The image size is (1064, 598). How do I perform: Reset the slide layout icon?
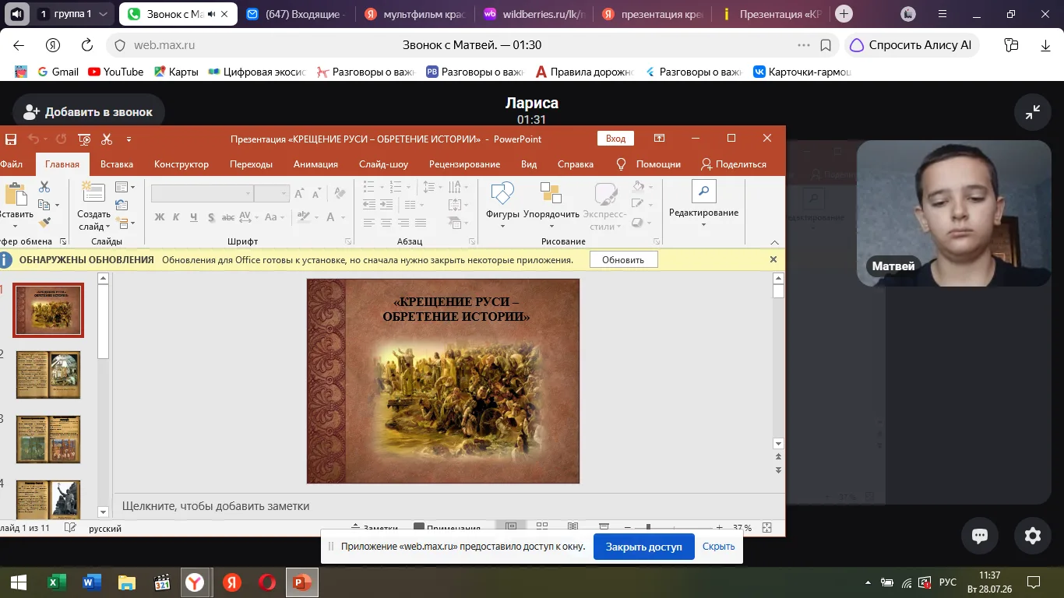coord(122,205)
